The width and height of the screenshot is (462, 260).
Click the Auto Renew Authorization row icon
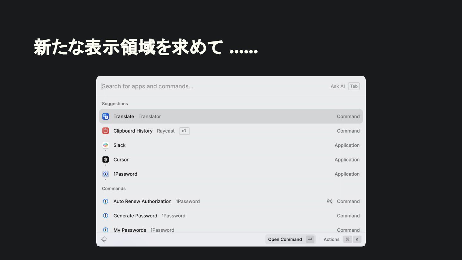(x=106, y=201)
